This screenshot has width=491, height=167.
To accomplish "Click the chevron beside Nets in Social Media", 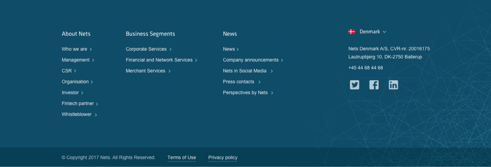I will pos(272,71).
